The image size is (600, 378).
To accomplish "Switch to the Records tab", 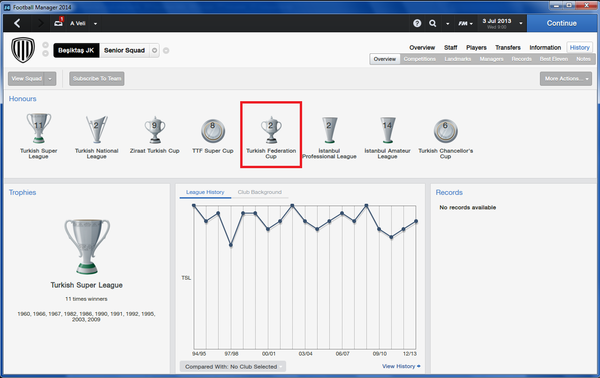I will (x=522, y=59).
